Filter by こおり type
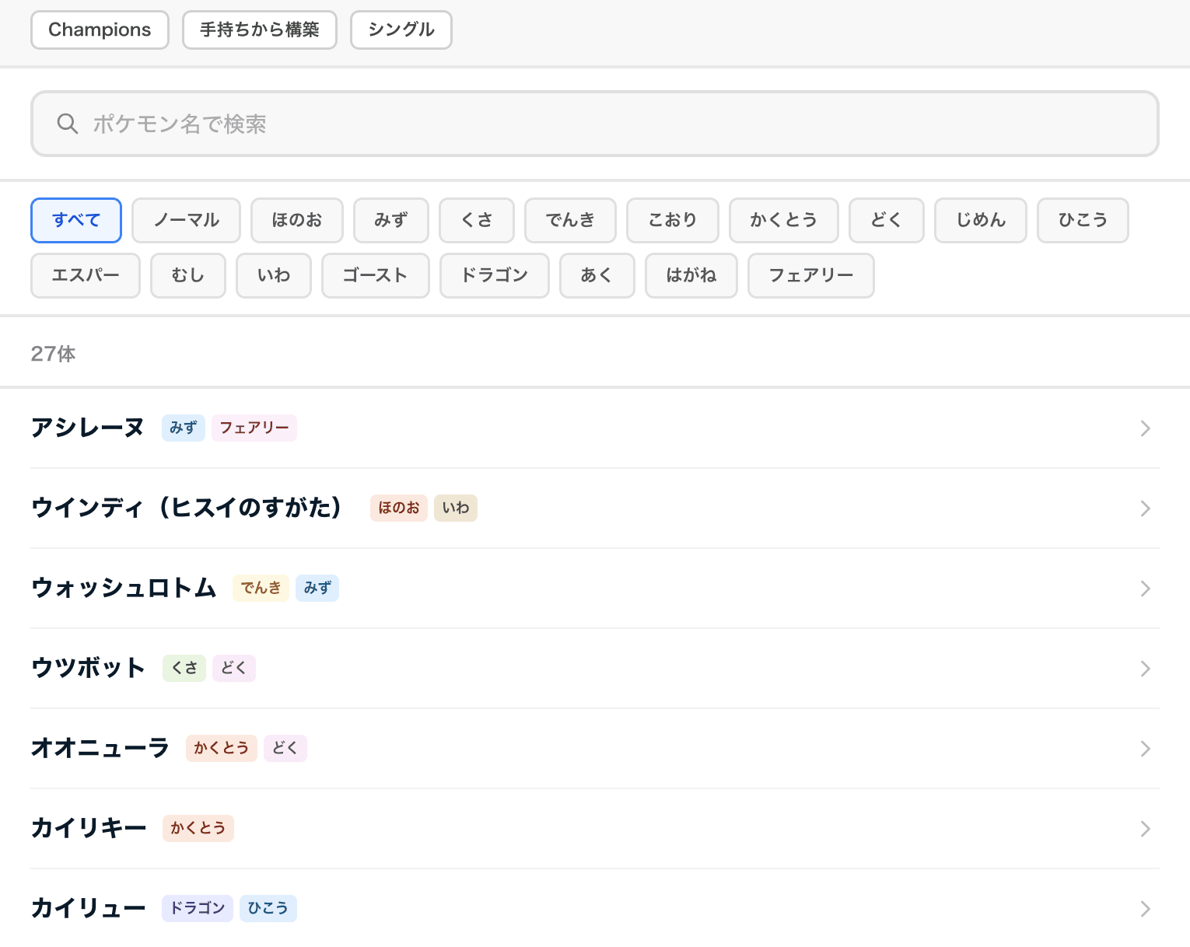Image resolution: width=1190 pixels, height=947 pixels. coord(673,220)
